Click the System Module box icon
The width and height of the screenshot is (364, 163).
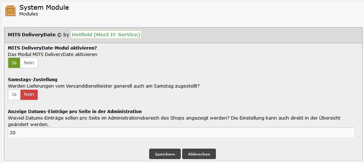[10, 11]
